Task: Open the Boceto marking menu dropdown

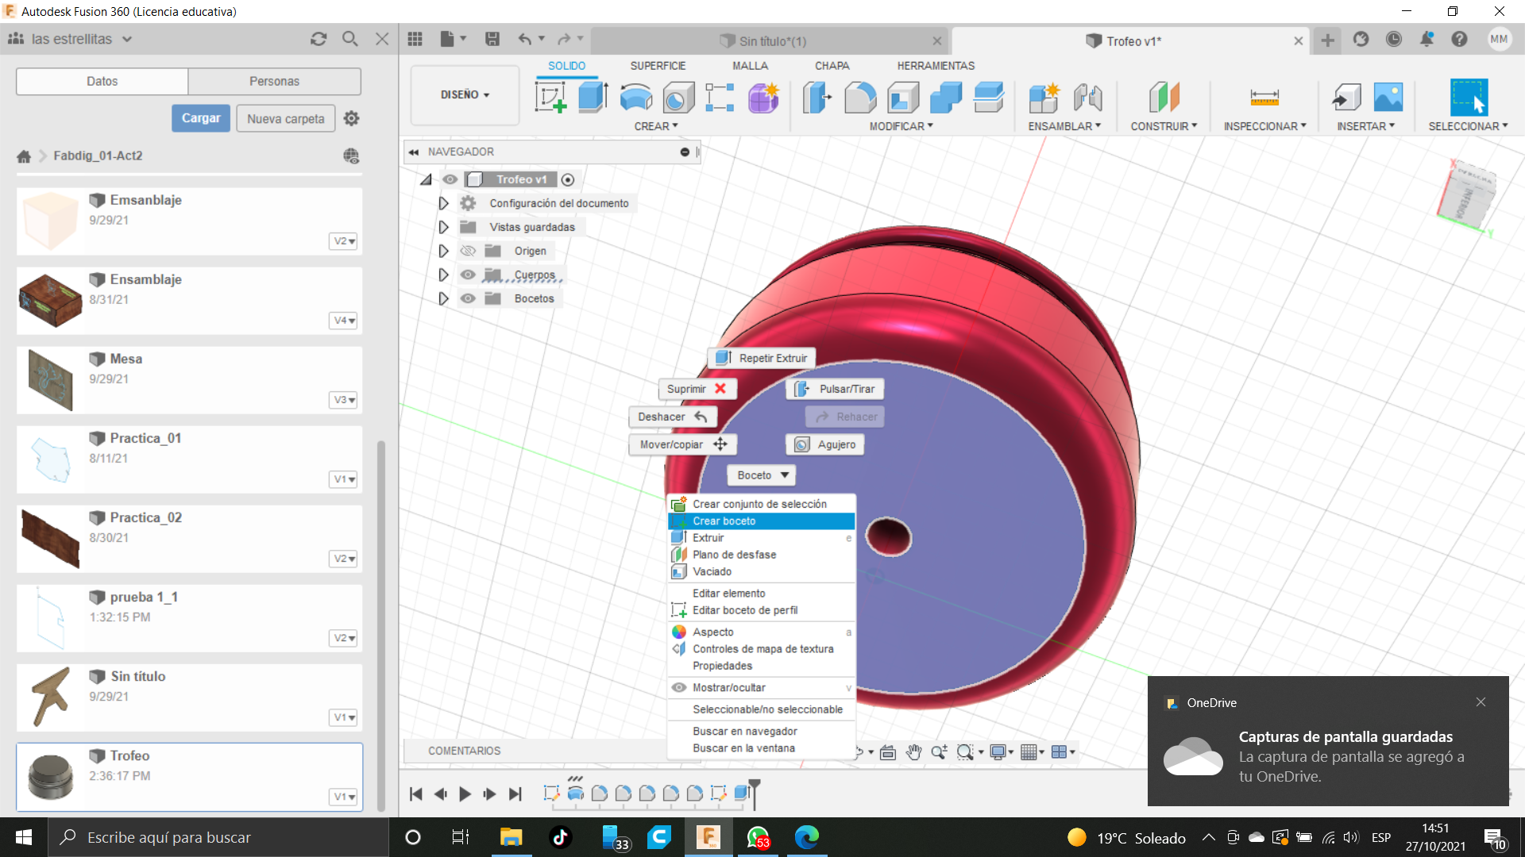Action: click(760, 475)
